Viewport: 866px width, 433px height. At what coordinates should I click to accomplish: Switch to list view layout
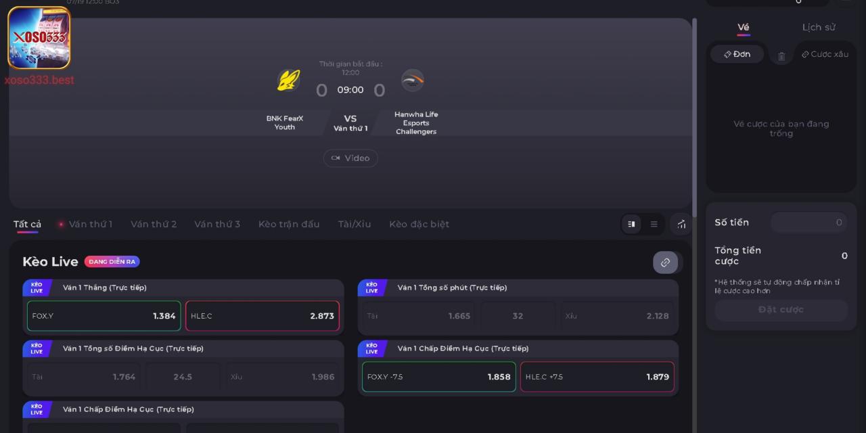[653, 223]
